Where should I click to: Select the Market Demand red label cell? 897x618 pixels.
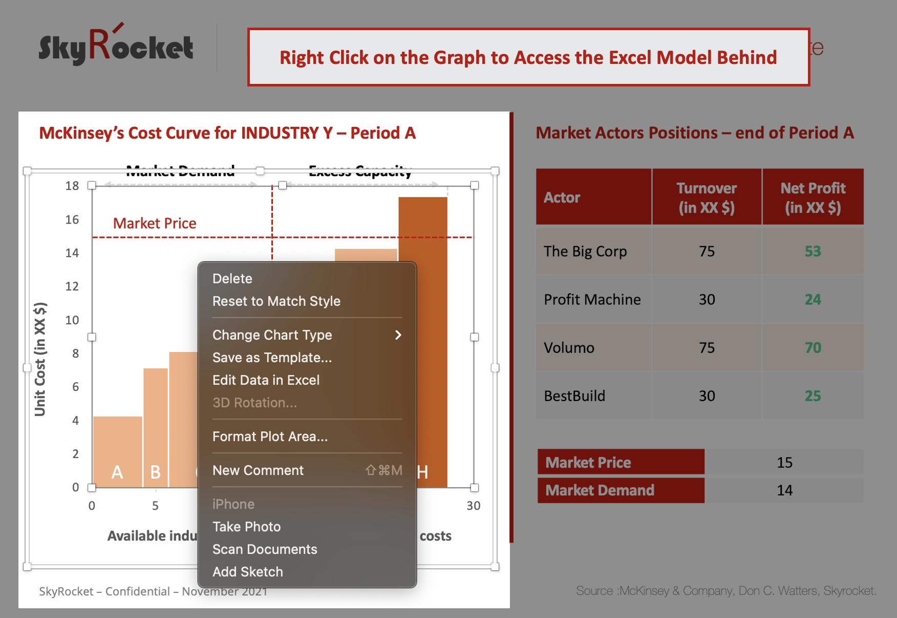pyautogui.click(x=621, y=490)
